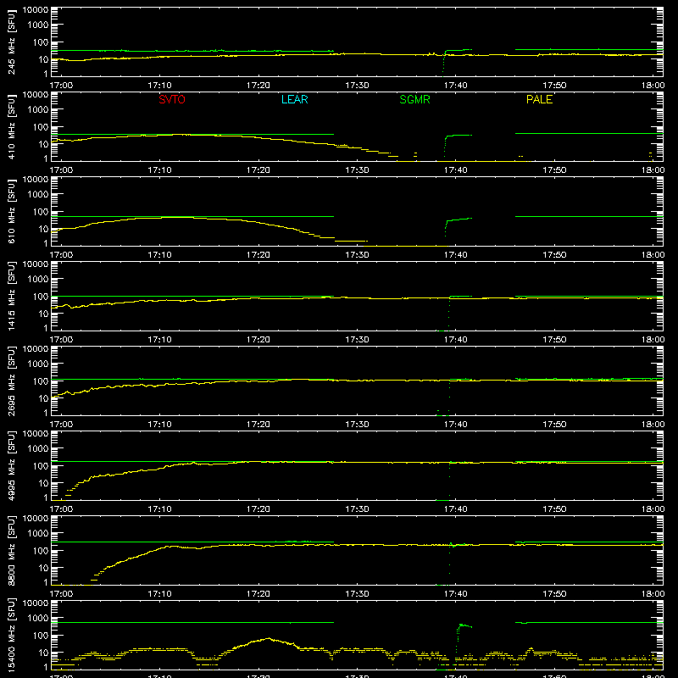This screenshot has height=678, width=678.
Task: Click the 17:00 tick label of the 245 MHz plot
Action: click(61, 86)
